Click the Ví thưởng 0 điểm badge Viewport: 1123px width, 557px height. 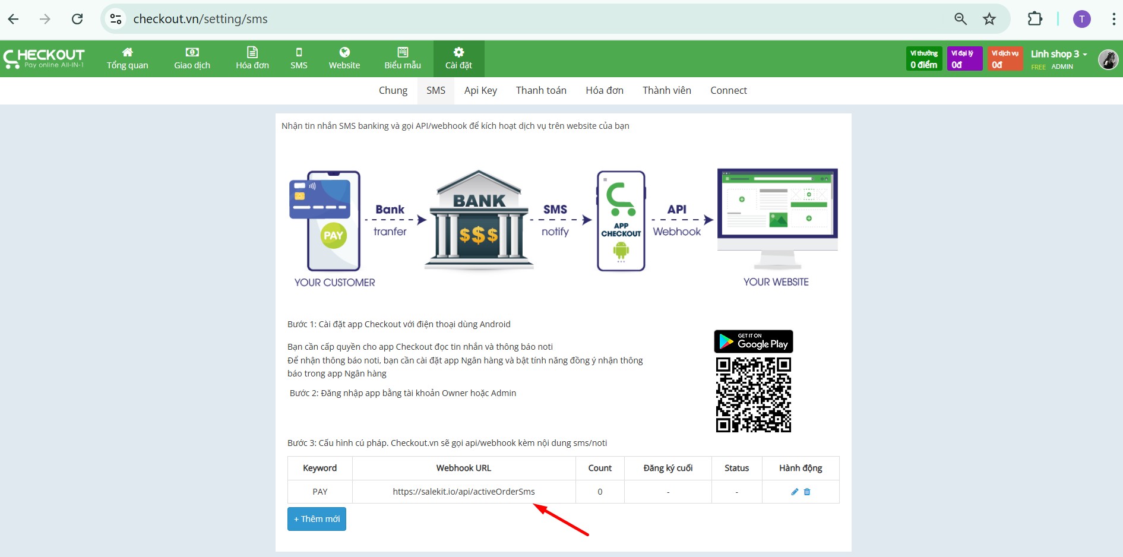point(924,59)
